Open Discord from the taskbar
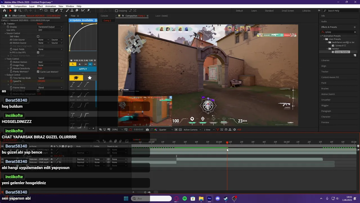 (x=217, y=198)
